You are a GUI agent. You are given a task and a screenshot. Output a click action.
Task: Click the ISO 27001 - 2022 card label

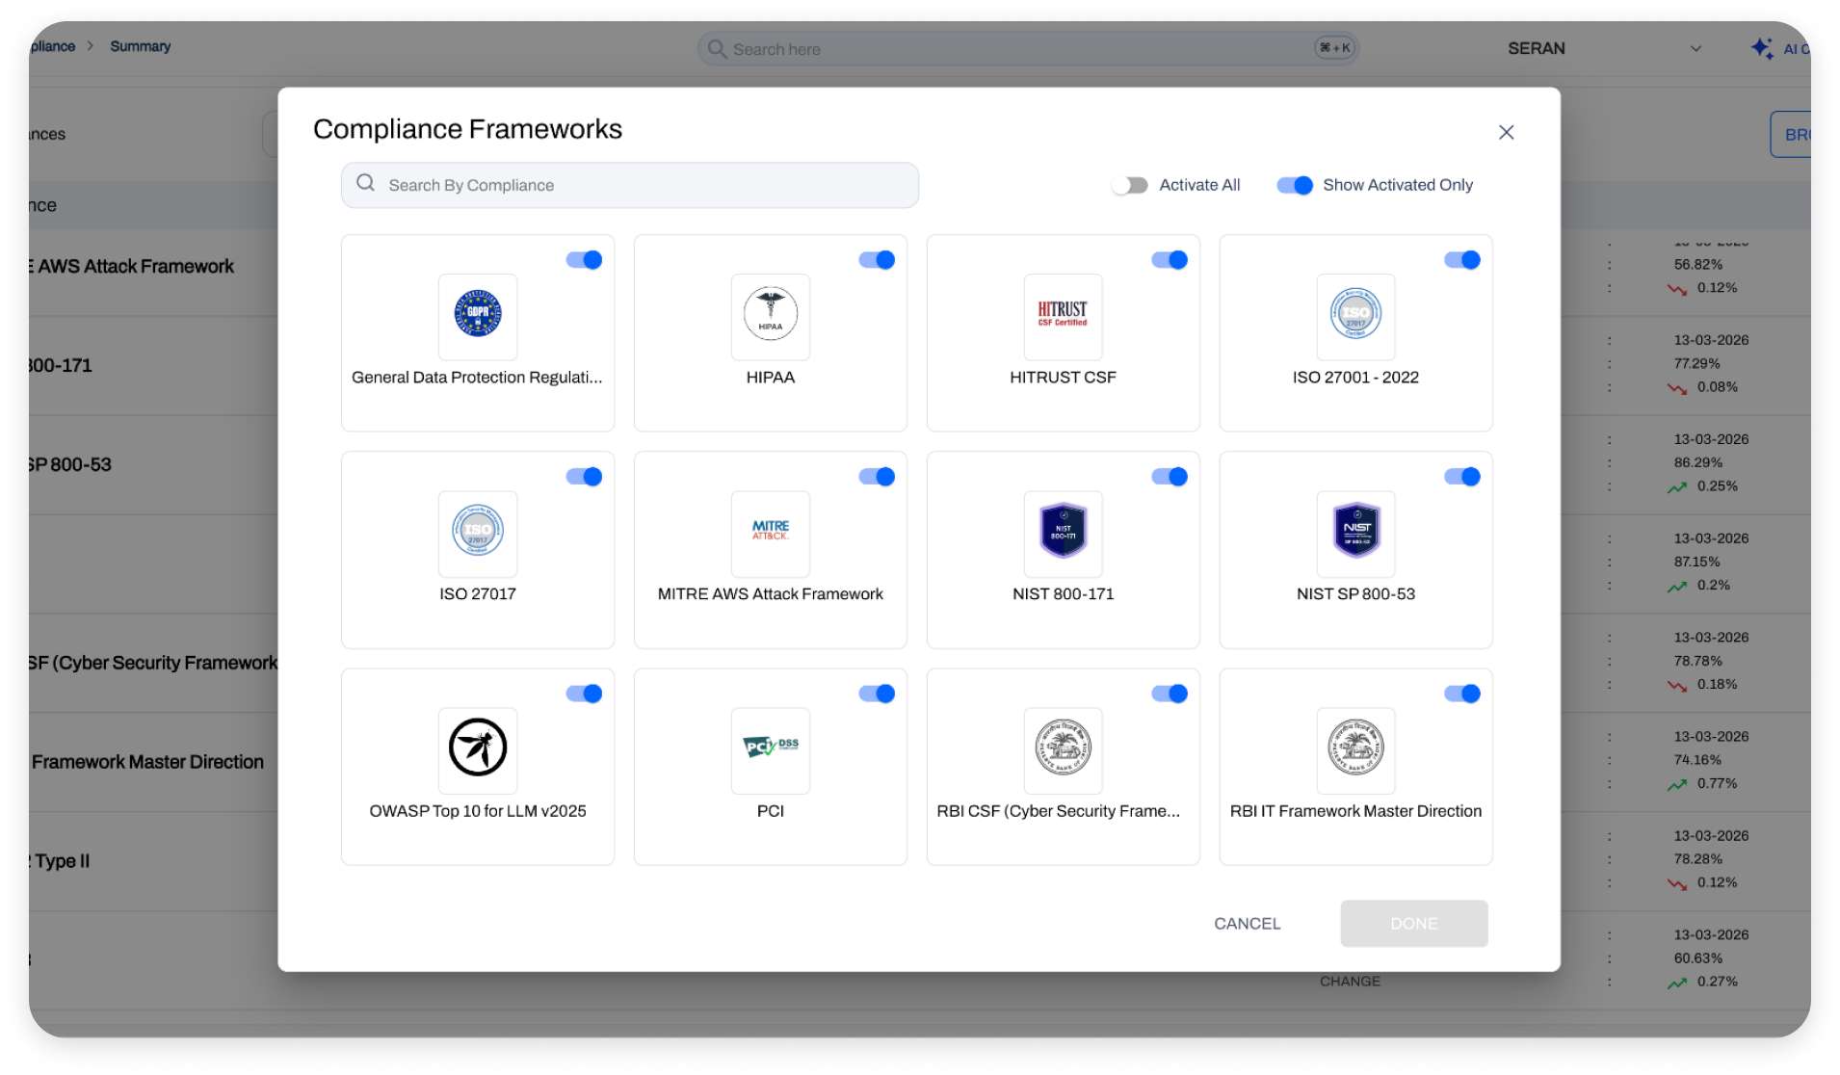pyautogui.click(x=1355, y=378)
